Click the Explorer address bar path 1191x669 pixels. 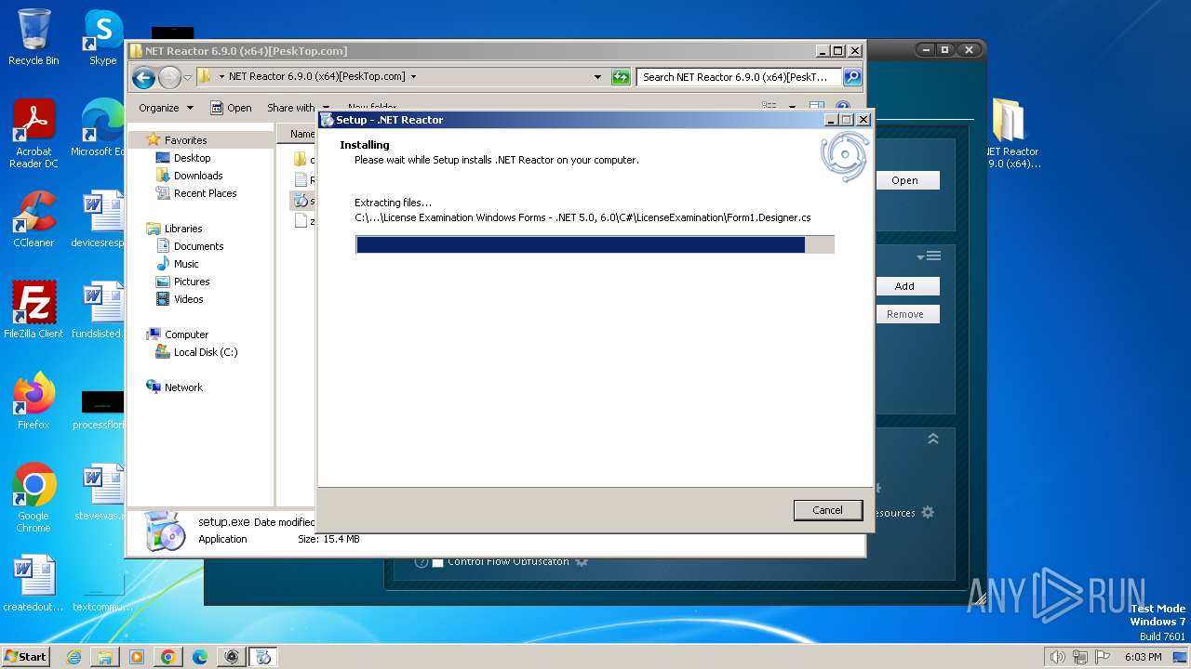coord(316,77)
